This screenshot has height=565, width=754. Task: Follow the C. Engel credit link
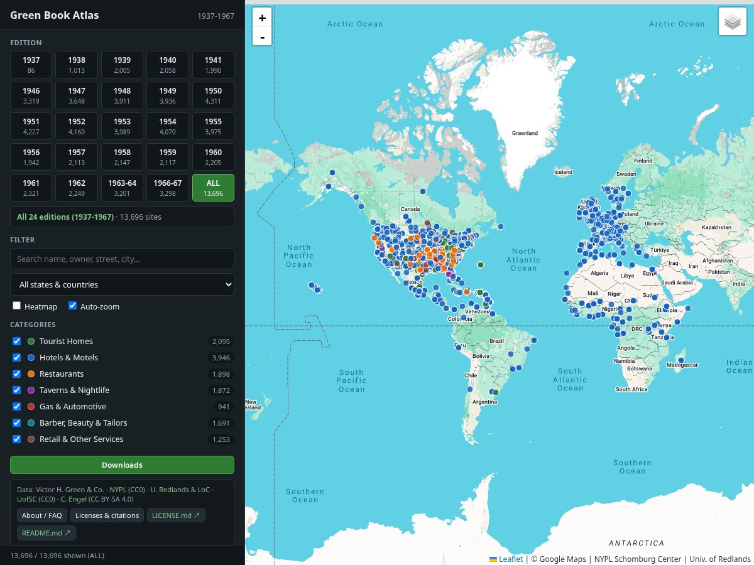tap(74, 499)
